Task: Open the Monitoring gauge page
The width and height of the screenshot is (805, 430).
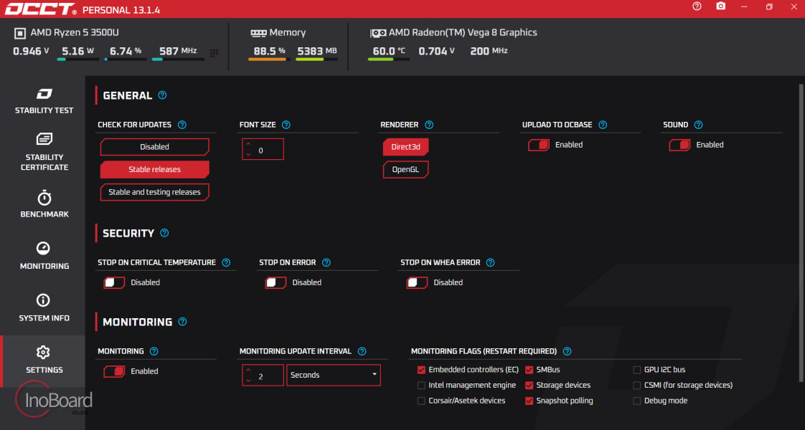Action: point(44,255)
